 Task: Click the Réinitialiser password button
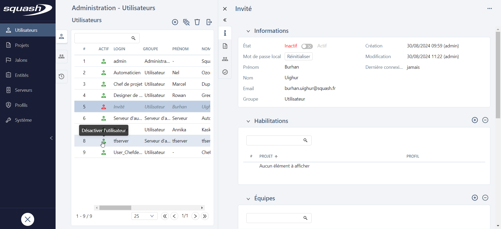tap(299, 57)
